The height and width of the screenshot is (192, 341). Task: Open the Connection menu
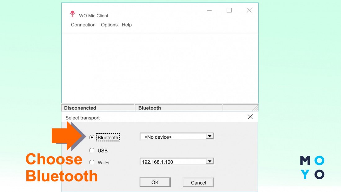pyautogui.click(x=83, y=25)
